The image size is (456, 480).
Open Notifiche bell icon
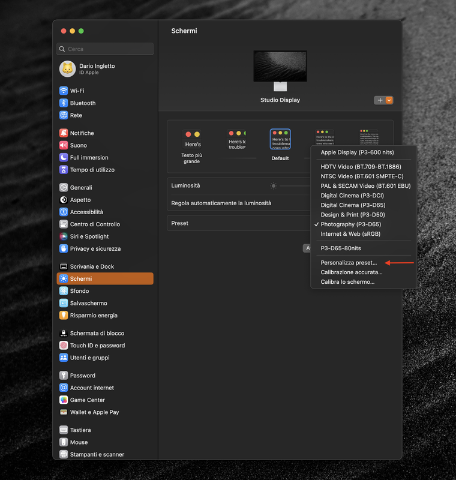[64, 133]
